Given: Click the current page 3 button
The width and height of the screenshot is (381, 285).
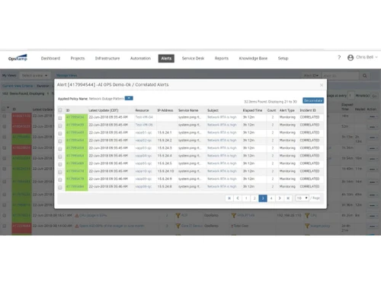Looking at the screenshot, I should [263, 198].
